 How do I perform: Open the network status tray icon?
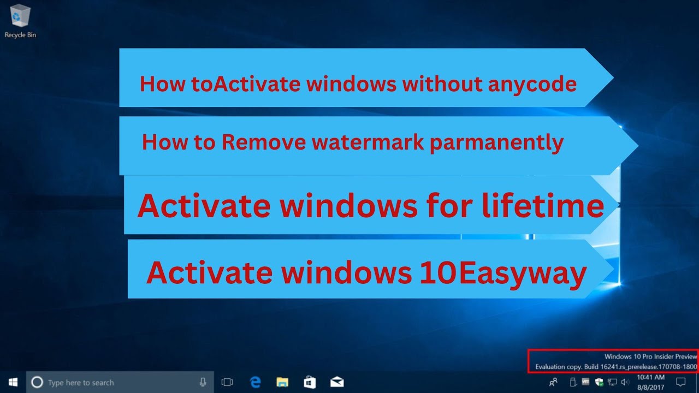pyautogui.click(x=612, y=382)
